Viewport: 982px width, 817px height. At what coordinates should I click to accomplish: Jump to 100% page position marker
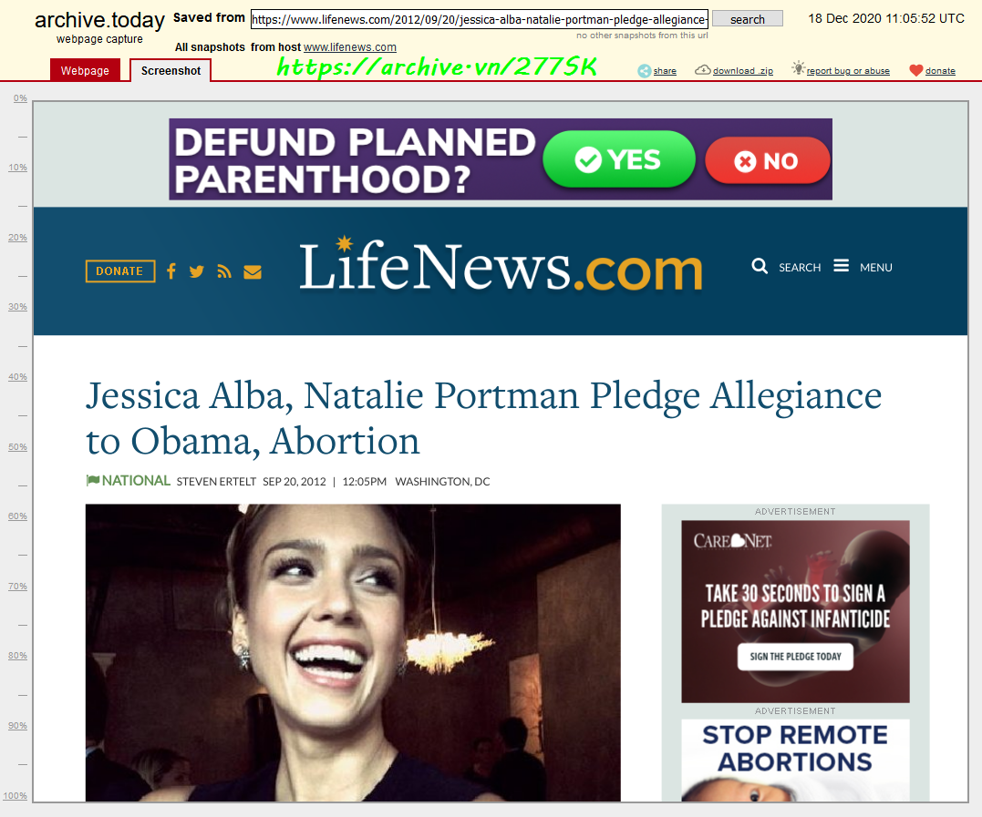15,796
